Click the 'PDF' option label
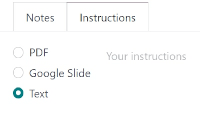 click(39, 53)
